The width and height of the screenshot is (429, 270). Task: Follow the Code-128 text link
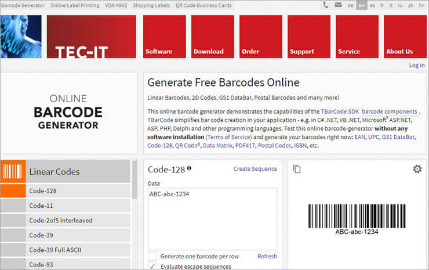click(x=160, y=146)
